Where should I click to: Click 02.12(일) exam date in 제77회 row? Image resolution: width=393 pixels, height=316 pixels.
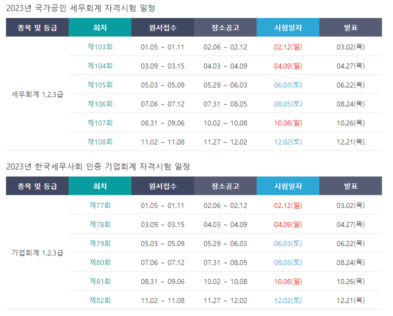coord(288,205)
